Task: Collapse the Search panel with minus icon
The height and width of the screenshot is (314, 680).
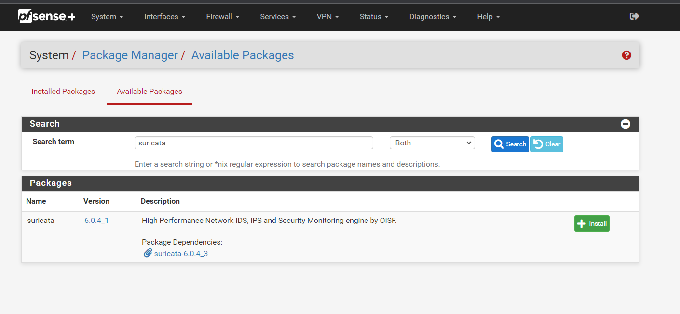Action: (626, 124)
